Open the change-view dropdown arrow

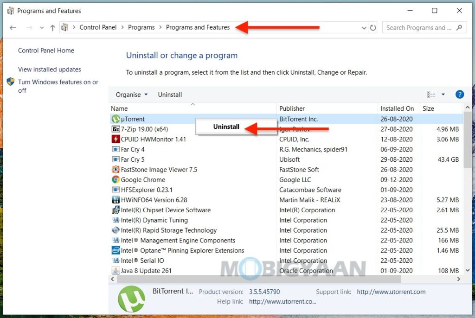tap(444, 94)
